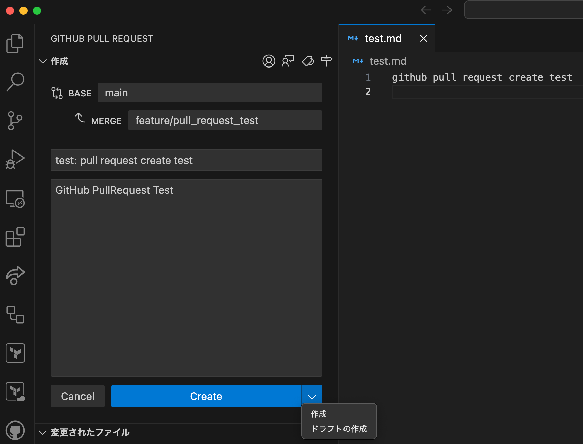Open the Search view
Image resolution: width=583 pixels, height=444 pixels.
(x=15, y=81)
